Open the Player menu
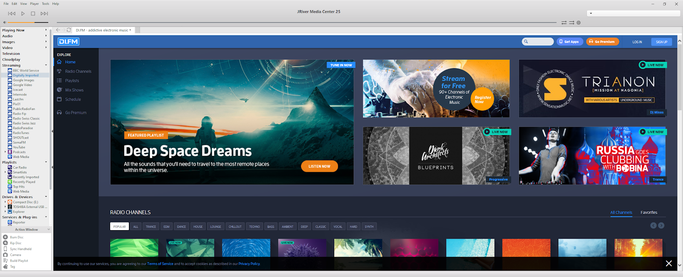 (x=34, y=3)
